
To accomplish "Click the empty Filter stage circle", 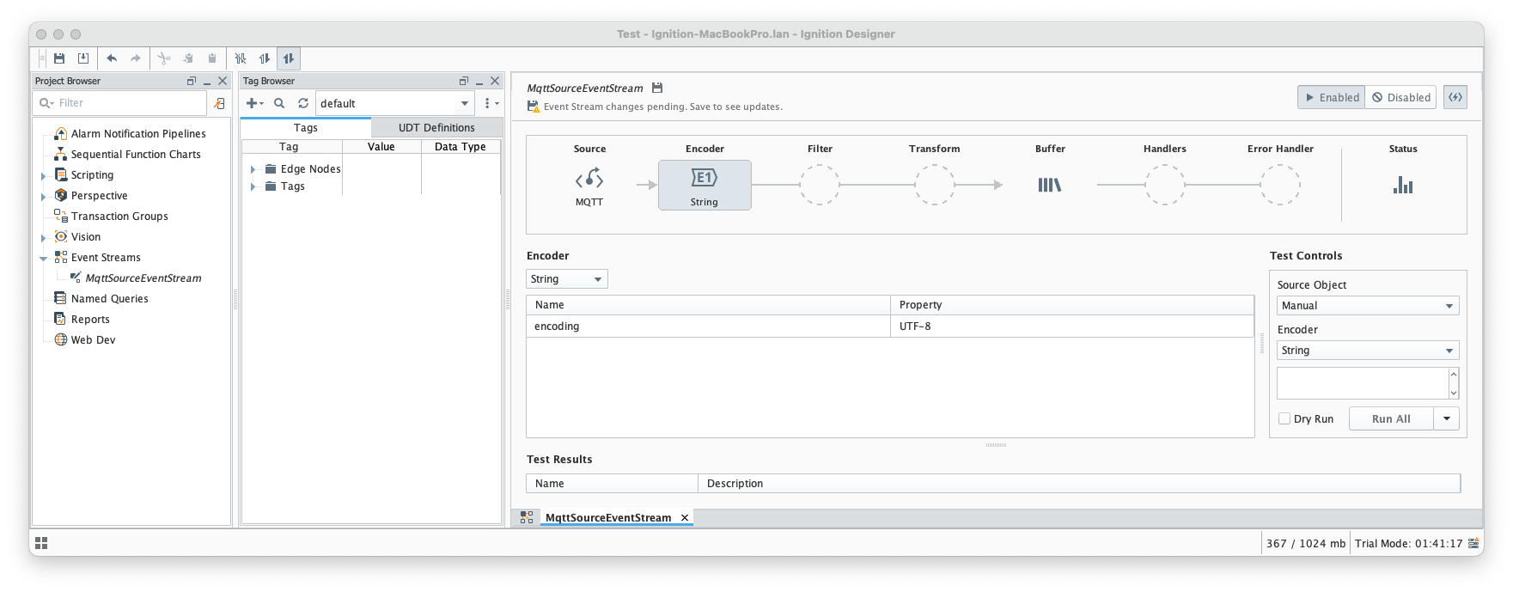I will coord(820,185).
